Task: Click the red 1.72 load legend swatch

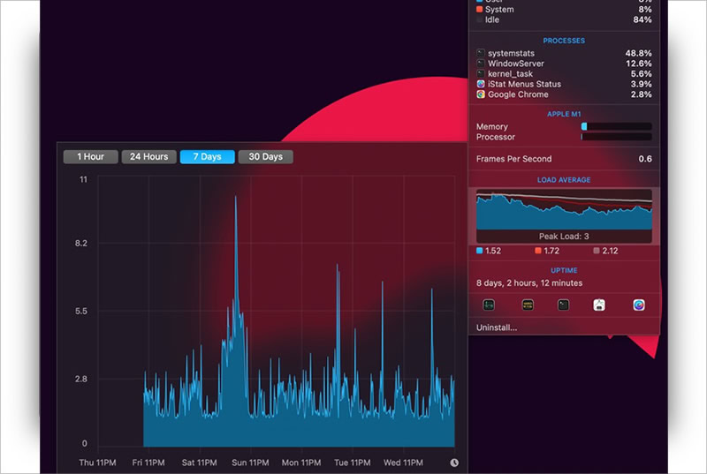Action: click(538, 251)
